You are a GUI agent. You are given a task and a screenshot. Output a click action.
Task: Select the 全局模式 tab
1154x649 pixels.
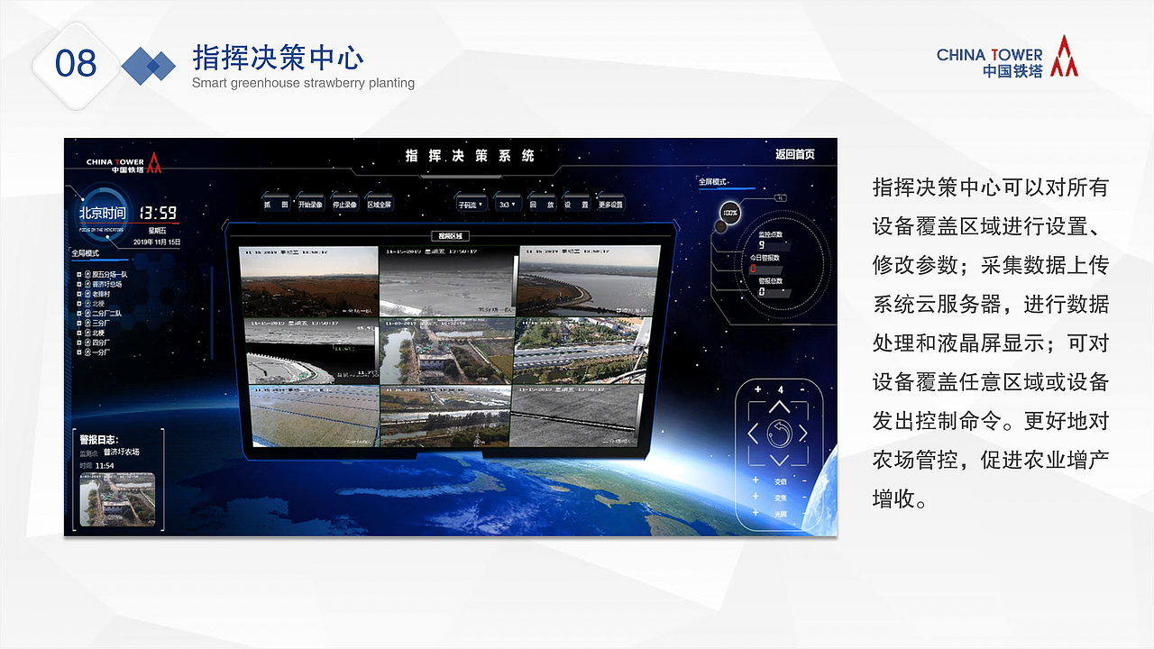tap(86, 254)
